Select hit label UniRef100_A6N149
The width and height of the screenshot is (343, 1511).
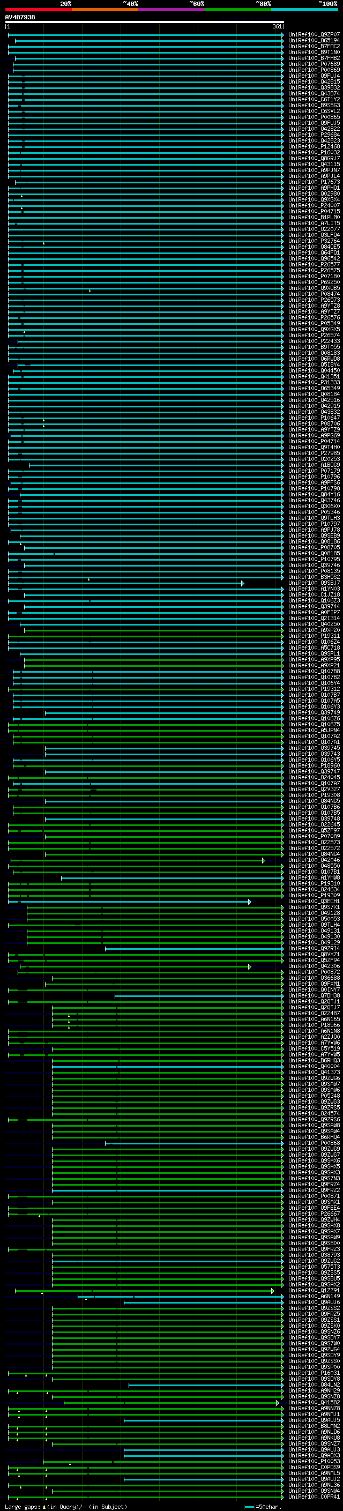click(x=314, y=1296)
